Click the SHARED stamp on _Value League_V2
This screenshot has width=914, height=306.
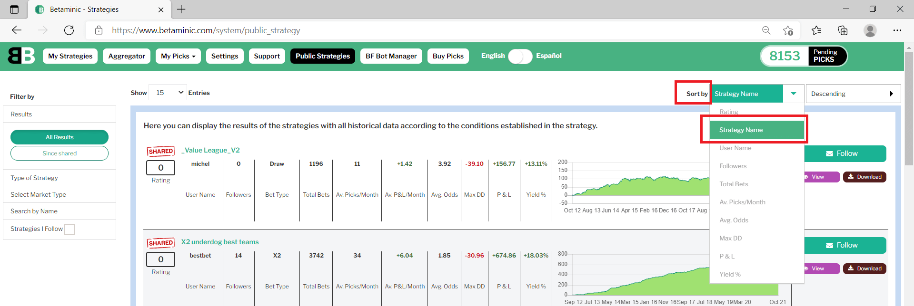161,151
